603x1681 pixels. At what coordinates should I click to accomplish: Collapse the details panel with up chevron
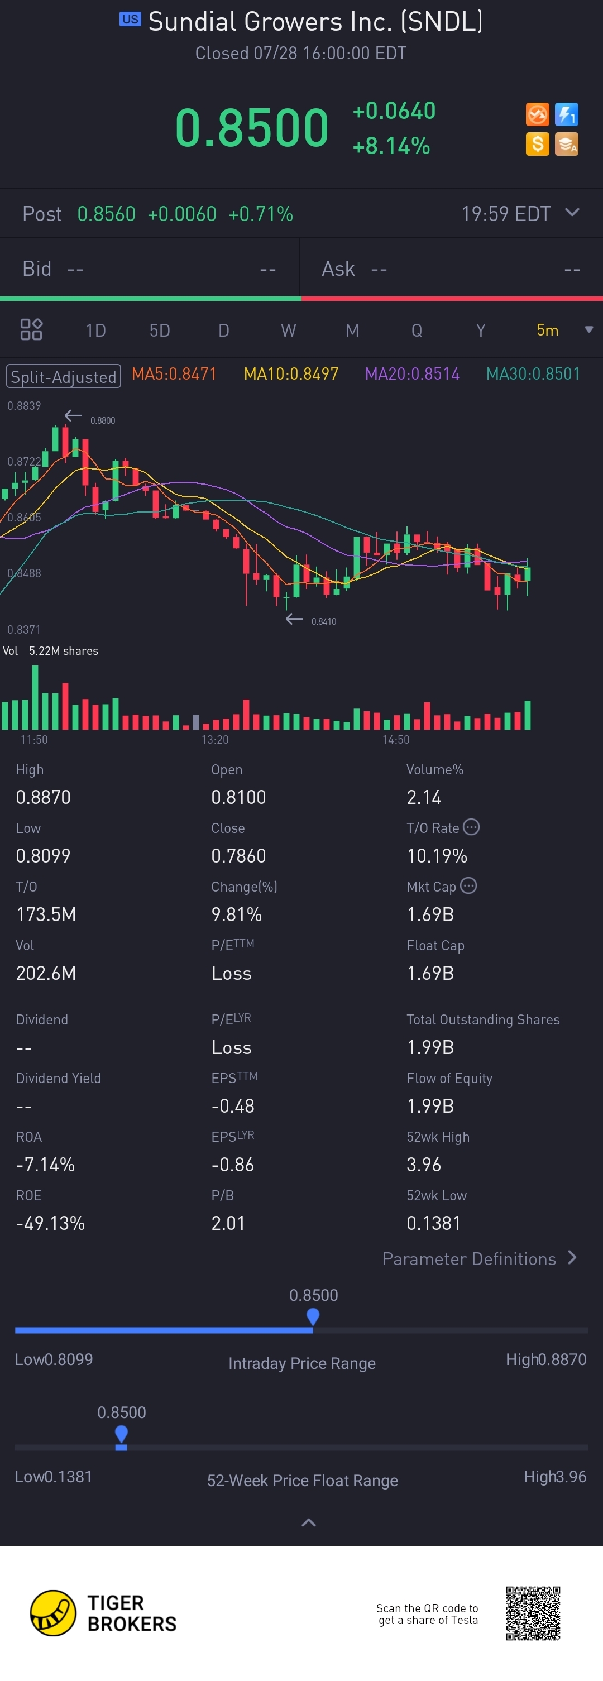(x=309, y=1522)
